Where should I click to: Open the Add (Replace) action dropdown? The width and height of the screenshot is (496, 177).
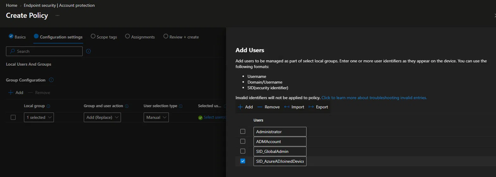[x=102, y=117]
